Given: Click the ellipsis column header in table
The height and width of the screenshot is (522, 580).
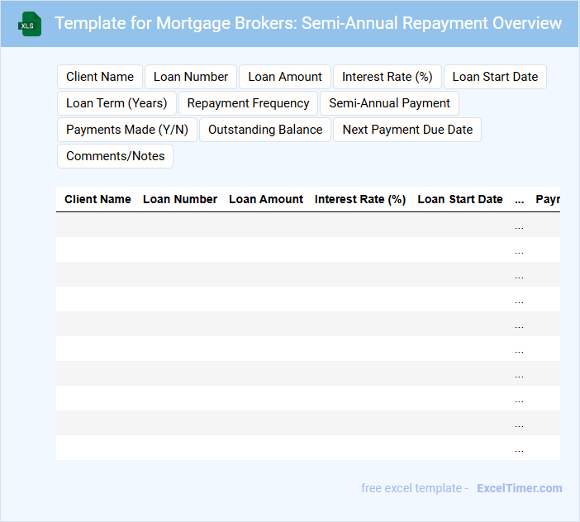Looking at the screenshot, I should pos(520,200).
